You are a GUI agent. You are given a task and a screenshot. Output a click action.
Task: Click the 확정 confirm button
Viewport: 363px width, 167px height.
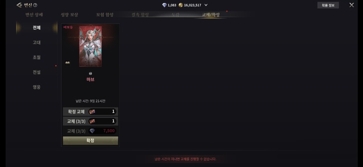tap(90, 140)
